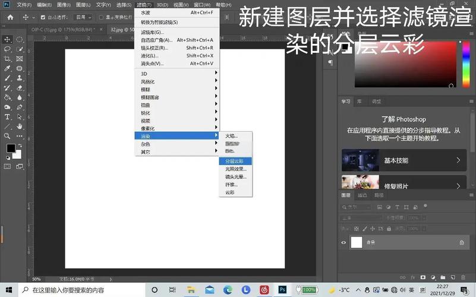
Task: Switch to the OIP-C (1).jpg document tab
Action: (x=64, y=30)
